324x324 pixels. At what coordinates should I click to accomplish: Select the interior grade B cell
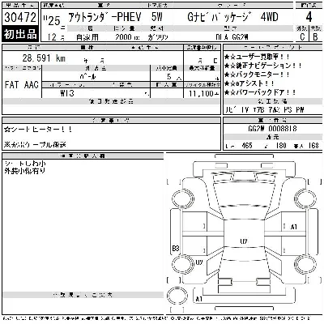click(315, 36)
